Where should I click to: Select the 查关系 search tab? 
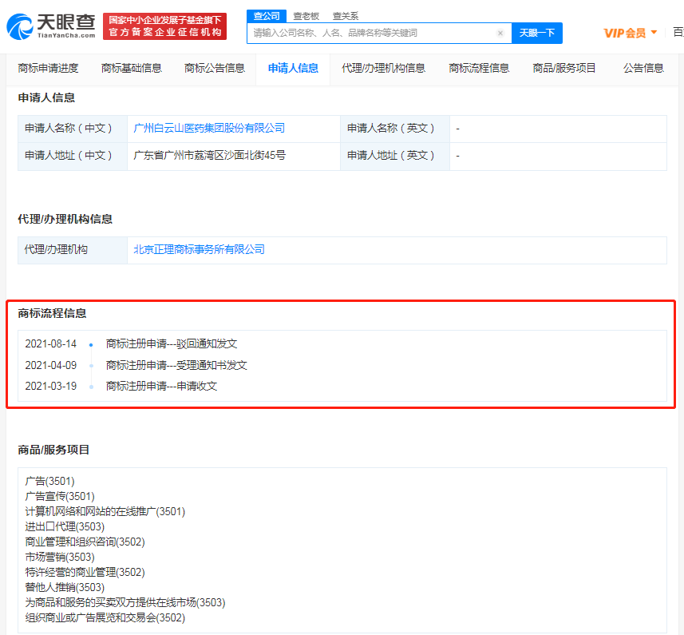[x=346, y=16]
